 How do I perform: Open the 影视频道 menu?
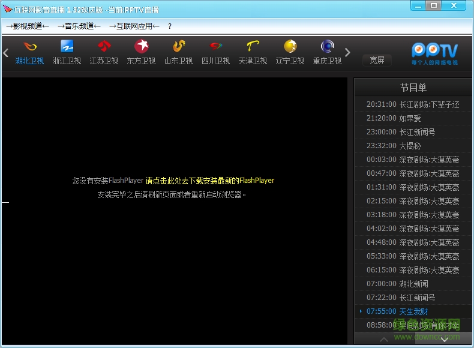pos(28,26)
